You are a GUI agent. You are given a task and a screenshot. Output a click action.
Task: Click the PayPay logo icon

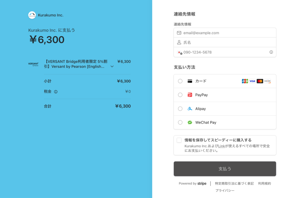click(x=190, y=95)
